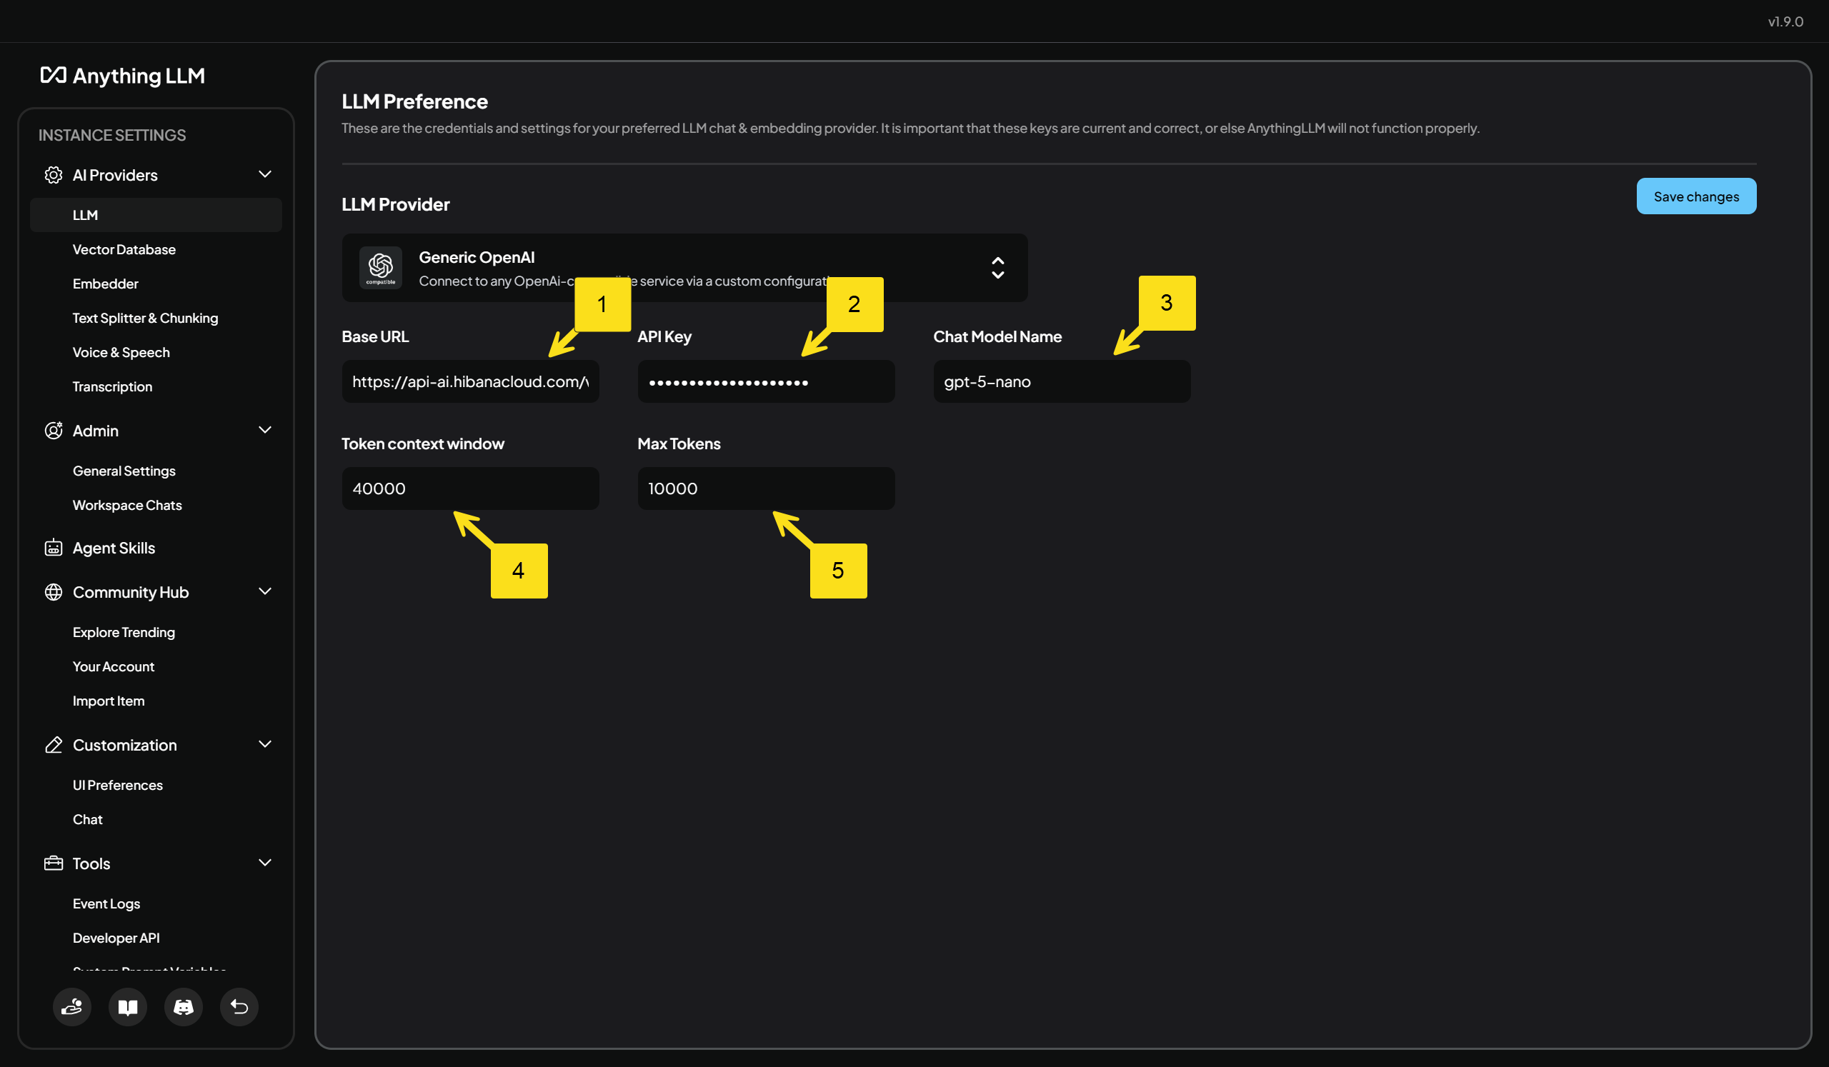Screen dimensions: 1829x1067
Task: Open Transcription settings
Action: [x=112, y=386]
